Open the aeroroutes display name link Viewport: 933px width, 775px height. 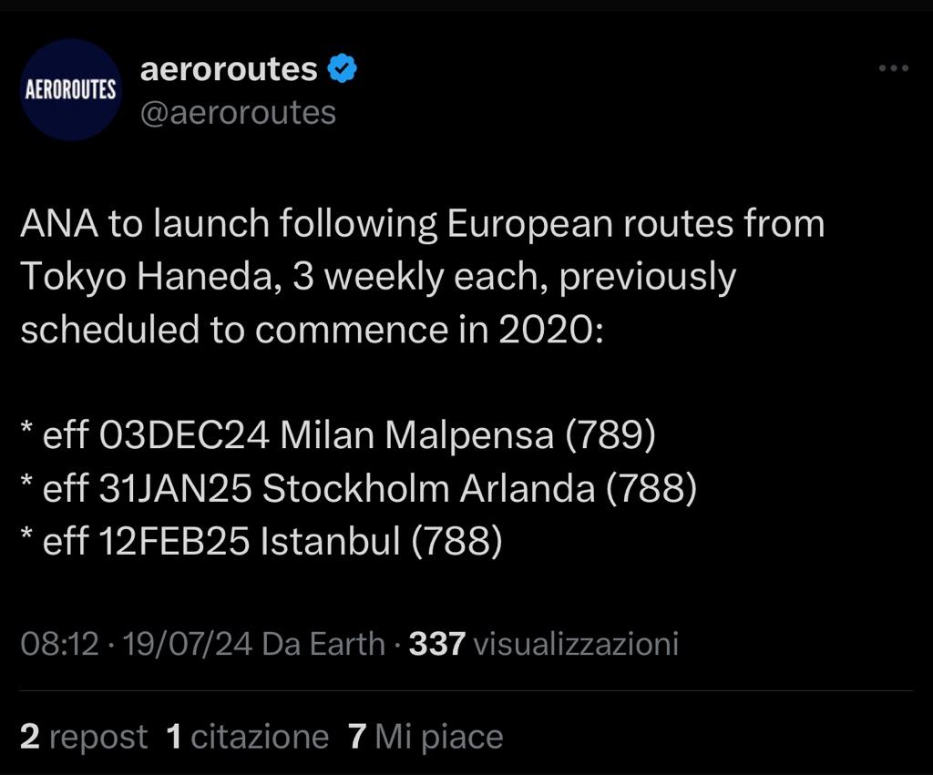(x=229, y=69)
